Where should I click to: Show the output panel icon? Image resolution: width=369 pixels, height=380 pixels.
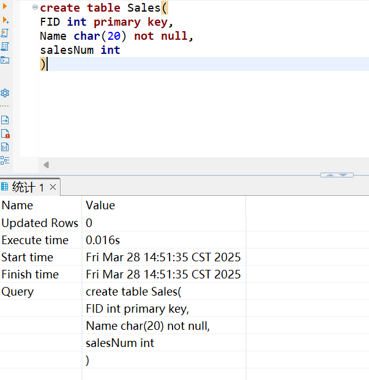click(5, 120)
